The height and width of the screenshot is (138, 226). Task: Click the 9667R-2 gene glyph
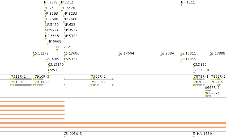coord(208,90)
